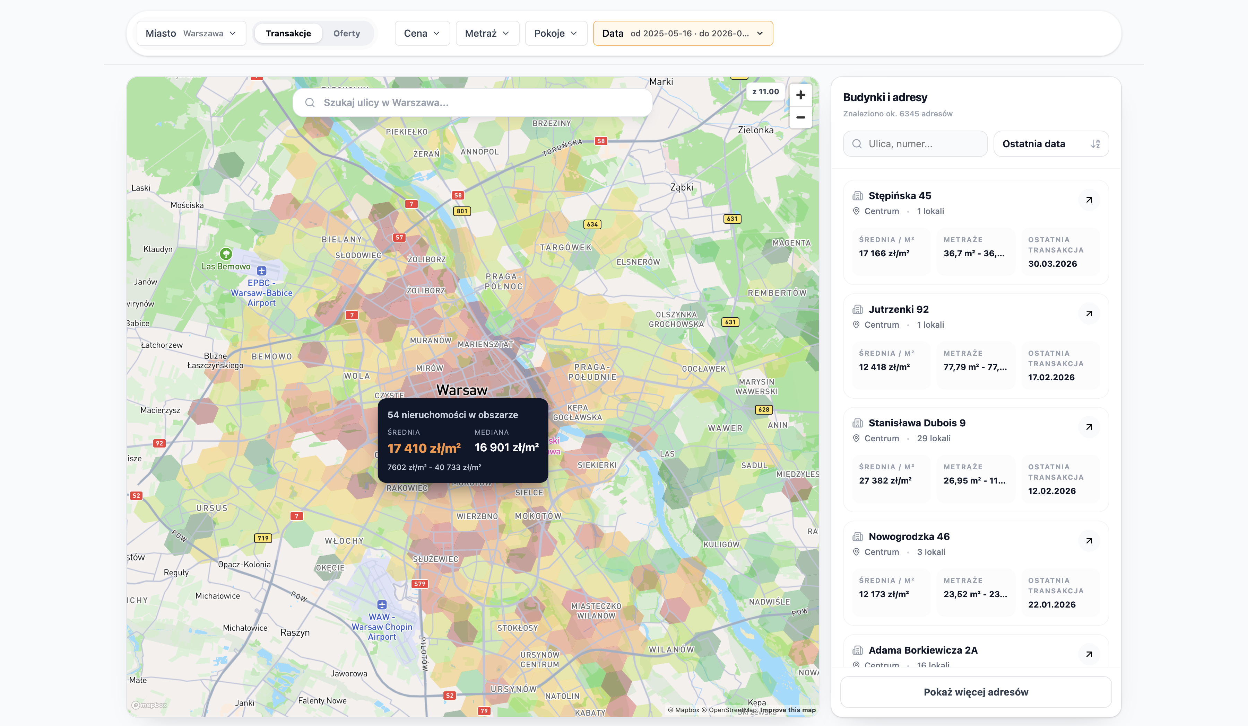Switch to Transakcje mode
Screen dimensions: 1248x726
288,33
